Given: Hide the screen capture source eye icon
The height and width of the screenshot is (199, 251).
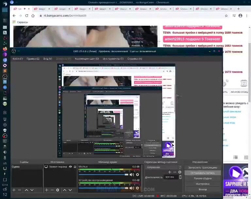Looking at the screenshot, I should [x=70, y=167].
